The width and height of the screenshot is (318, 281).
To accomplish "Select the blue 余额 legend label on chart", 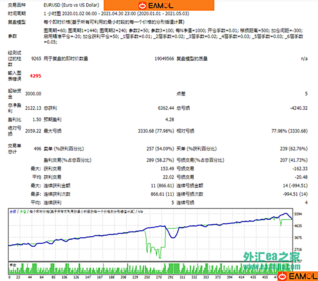I will pos(13,211).
